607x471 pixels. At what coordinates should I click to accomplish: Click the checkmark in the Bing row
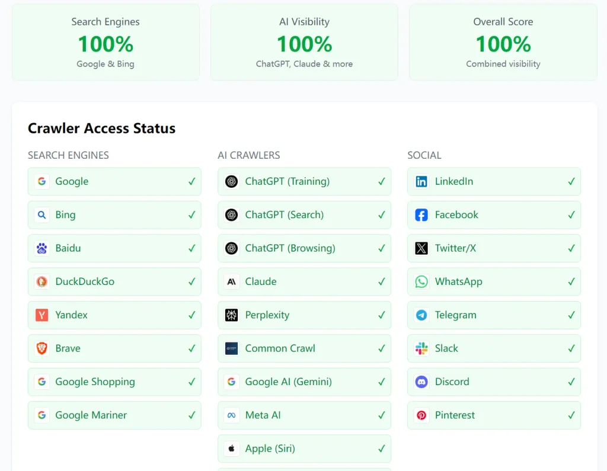click(x=191, y=215)
